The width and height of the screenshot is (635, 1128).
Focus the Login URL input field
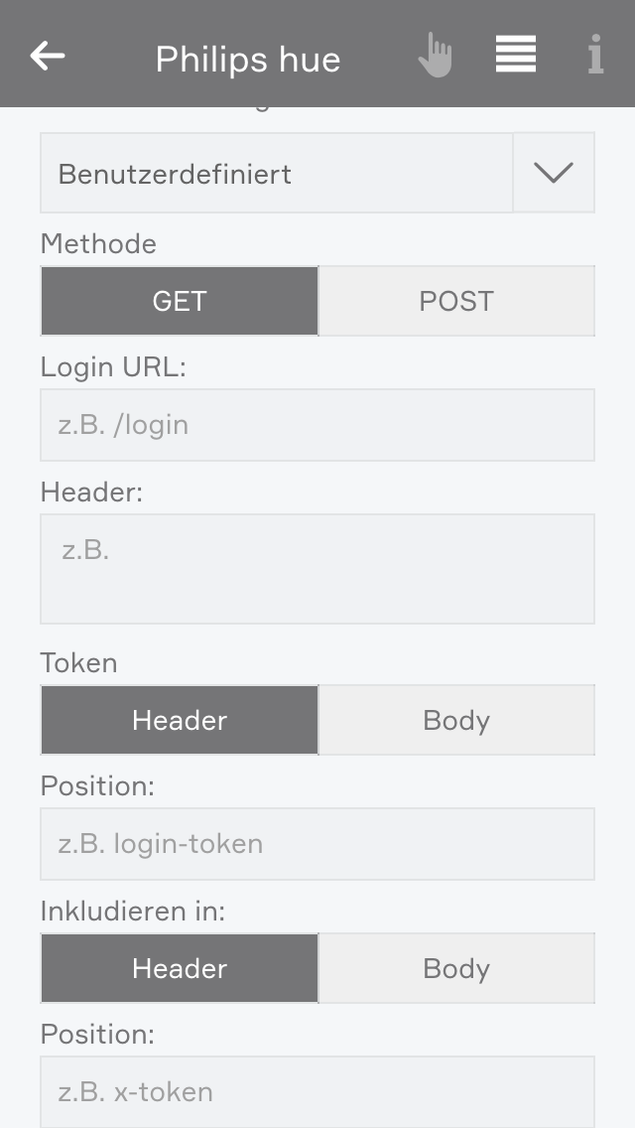click(x=317, y=425)
